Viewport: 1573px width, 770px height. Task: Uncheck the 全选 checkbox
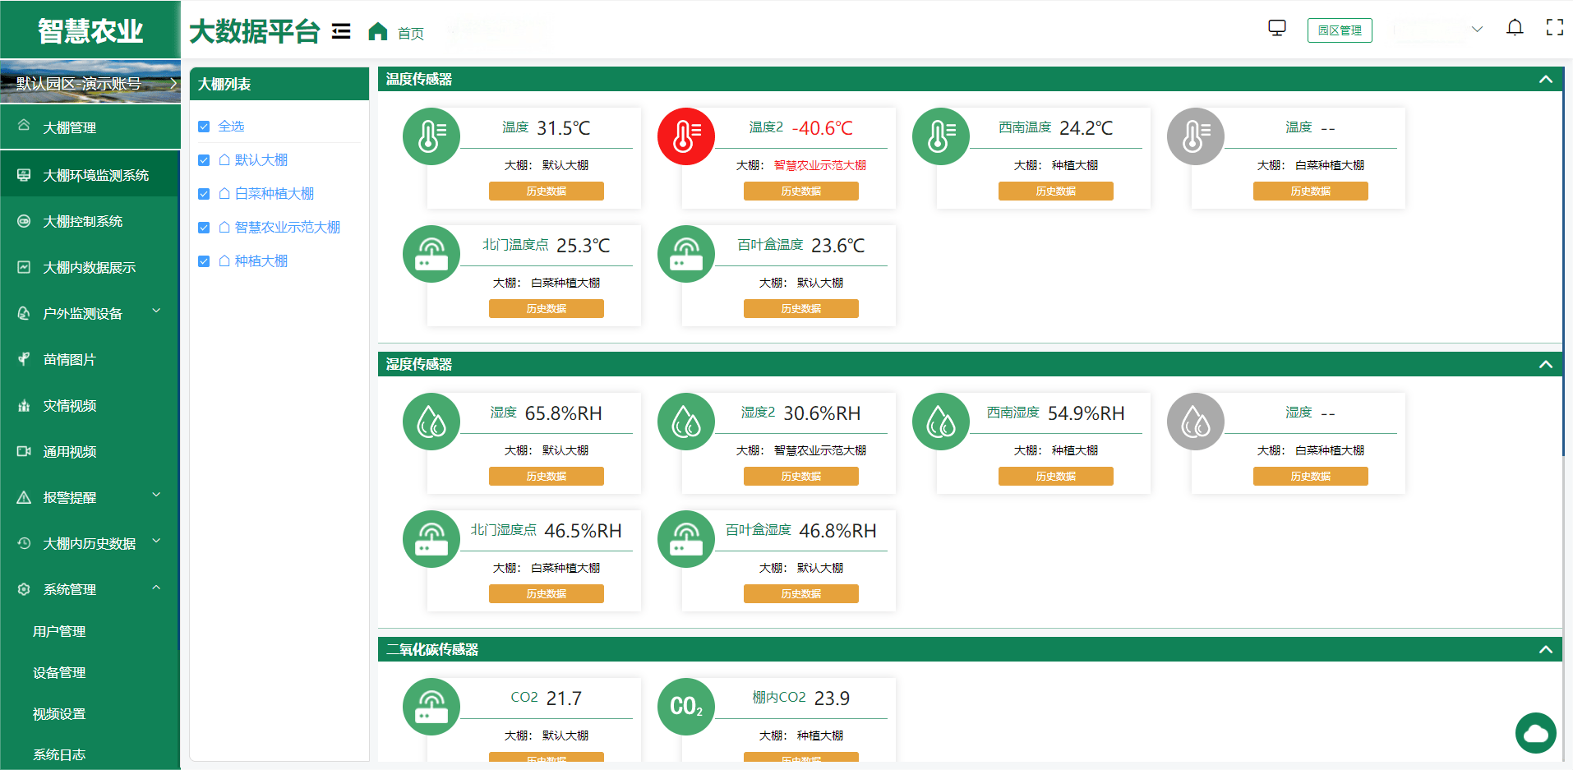click(x=204, y=127)
